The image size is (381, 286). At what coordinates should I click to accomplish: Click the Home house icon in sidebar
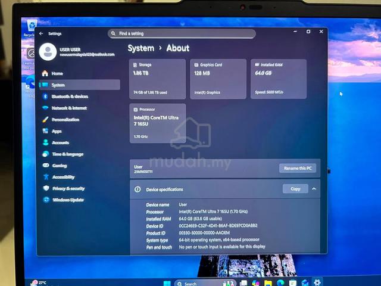click(45, 73)
